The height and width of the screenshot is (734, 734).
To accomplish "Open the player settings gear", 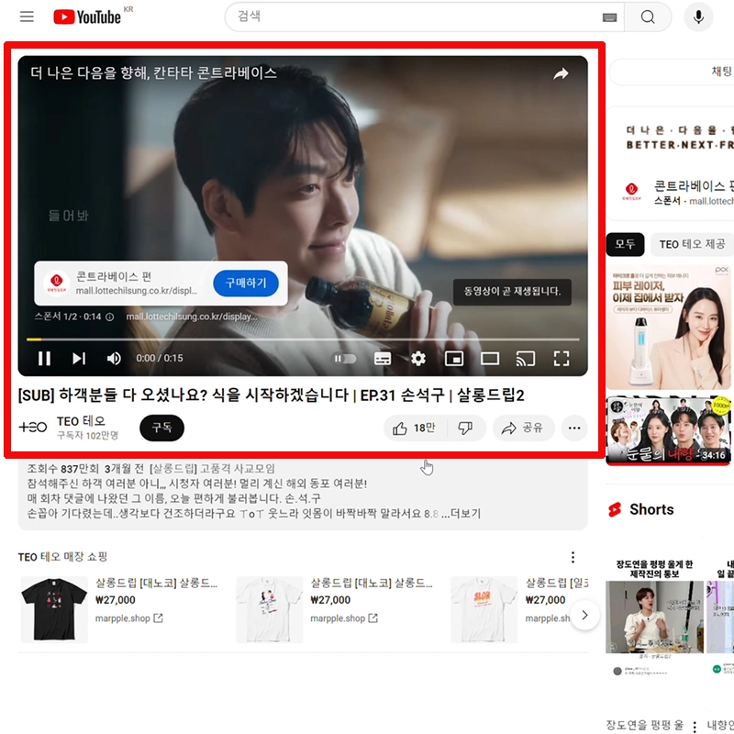I will coord(418,359).
